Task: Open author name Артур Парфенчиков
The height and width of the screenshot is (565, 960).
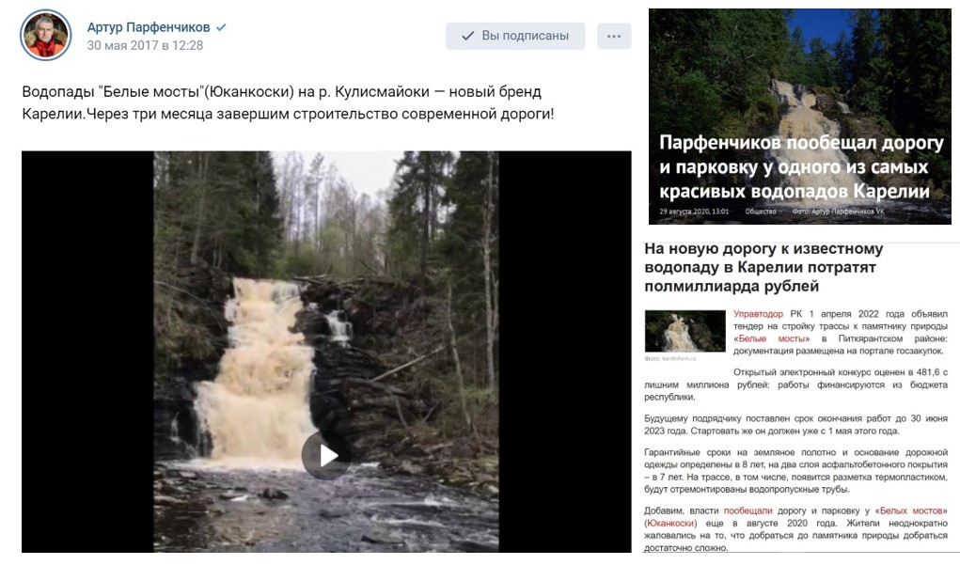Action: point(149,27)
